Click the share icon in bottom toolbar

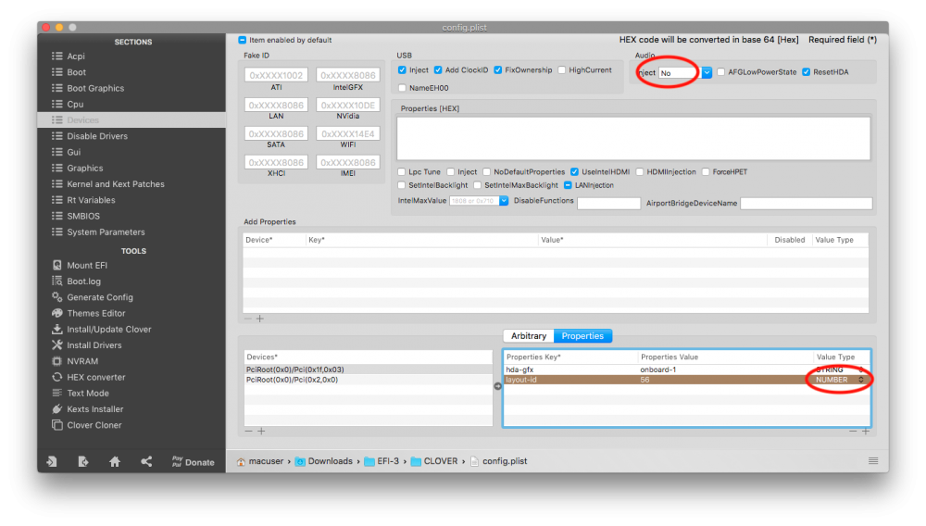pos(146,461)
